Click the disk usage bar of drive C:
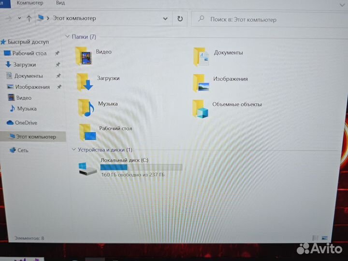This screenshot has height=261, width=348. point(141,167)
